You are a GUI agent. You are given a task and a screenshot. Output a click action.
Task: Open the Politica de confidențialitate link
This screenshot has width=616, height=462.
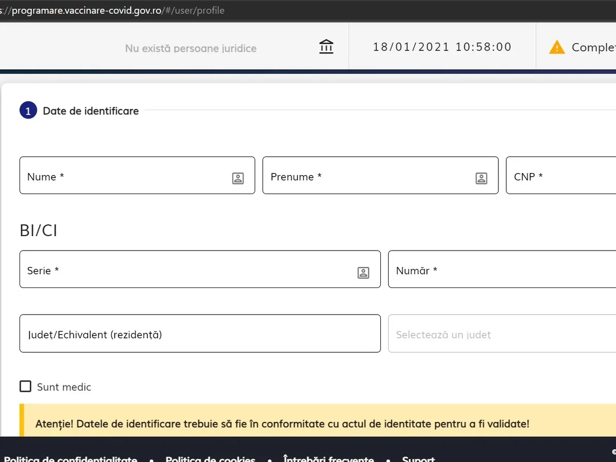point(70,458)
